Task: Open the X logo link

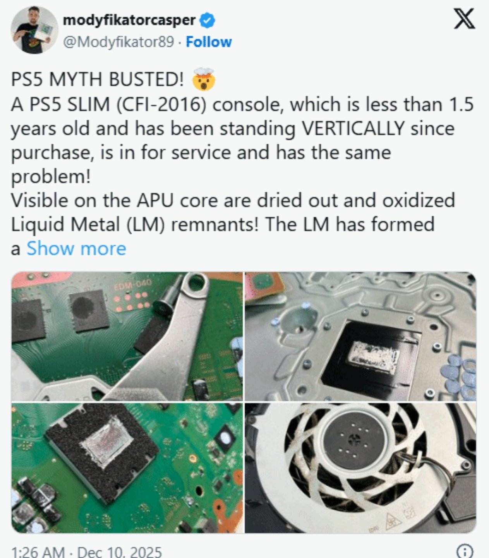Action: (x=464, y=19)
